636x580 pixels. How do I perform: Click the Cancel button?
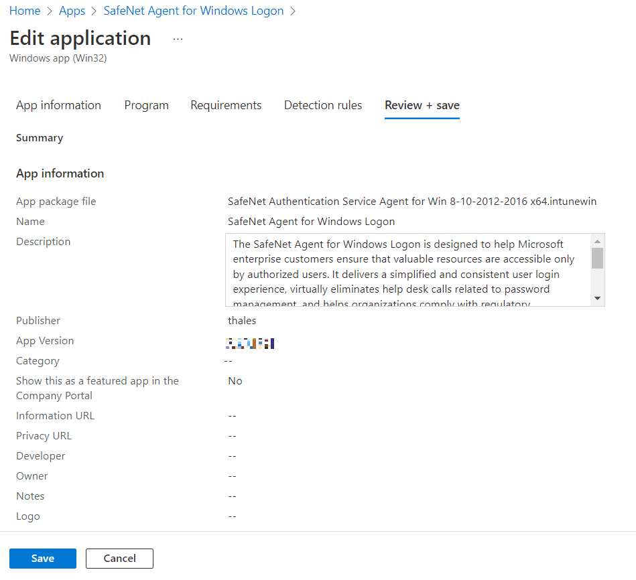(x=119, y=558)
